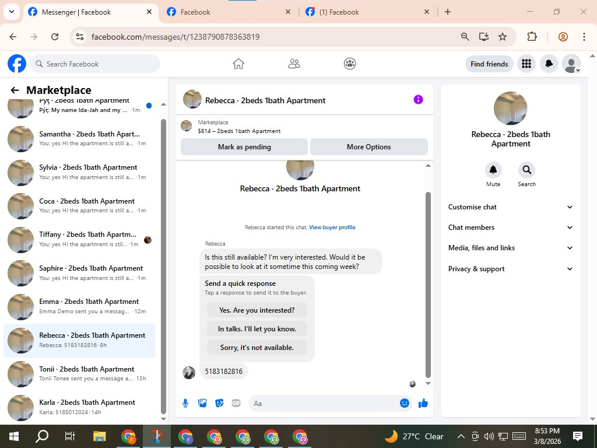Go to the Home feed icon
Screen dimensions: 597x448
click(x=238, y=64)
